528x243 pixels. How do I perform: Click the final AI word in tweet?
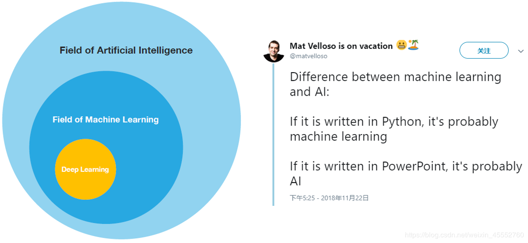click(296, 181)
